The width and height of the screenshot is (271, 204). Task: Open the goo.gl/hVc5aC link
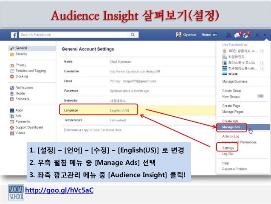pyautogui.click(x=59, y=190)
